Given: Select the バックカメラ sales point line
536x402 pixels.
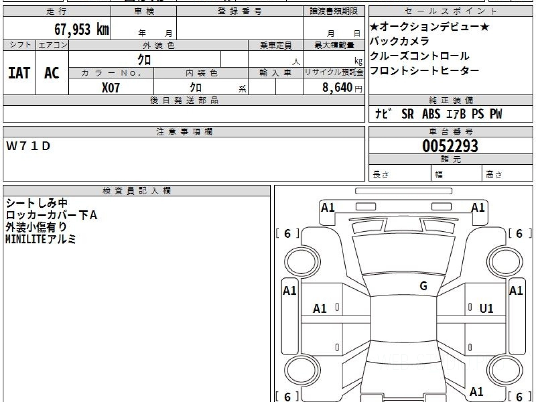Looking at the screenshot, I should point(400,41).
